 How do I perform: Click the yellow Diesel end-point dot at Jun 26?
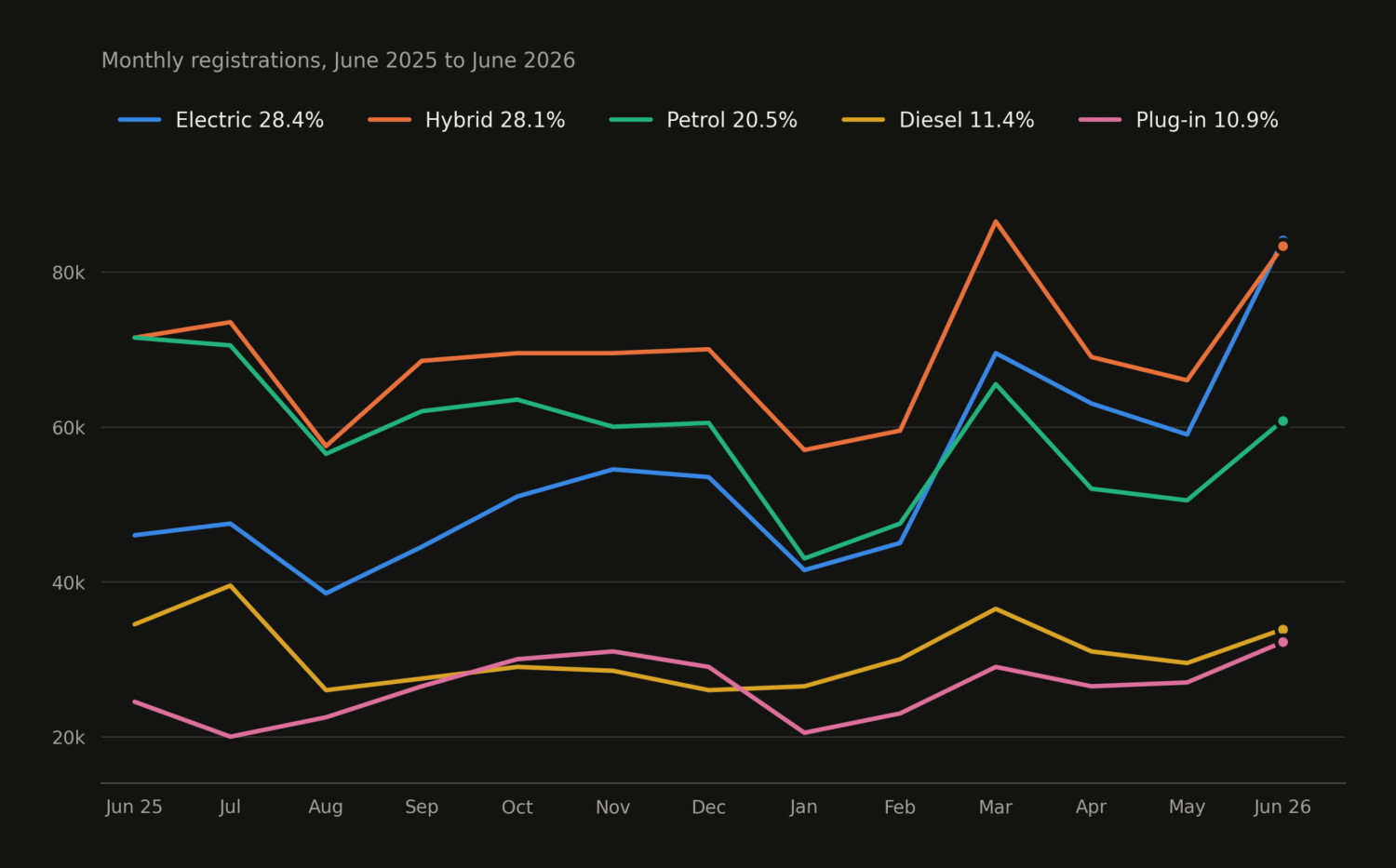tap(1282, 630)
